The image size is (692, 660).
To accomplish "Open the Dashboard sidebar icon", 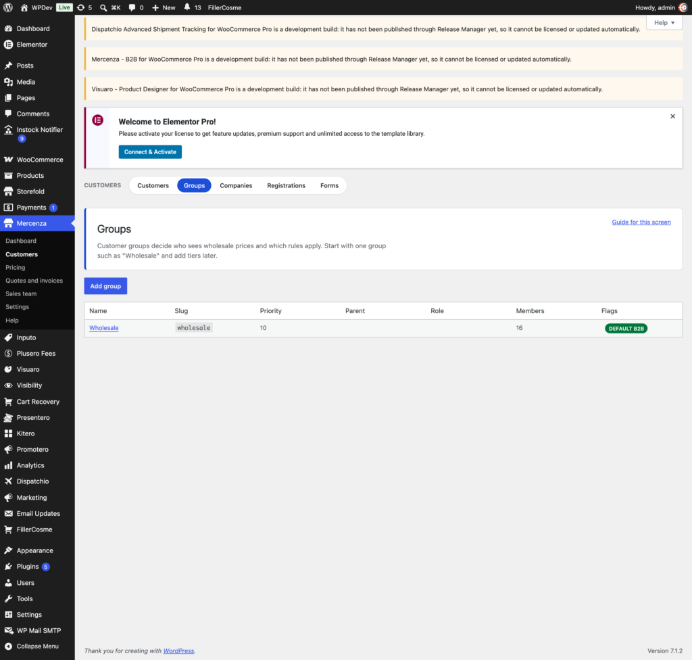I will click(8, 28).
